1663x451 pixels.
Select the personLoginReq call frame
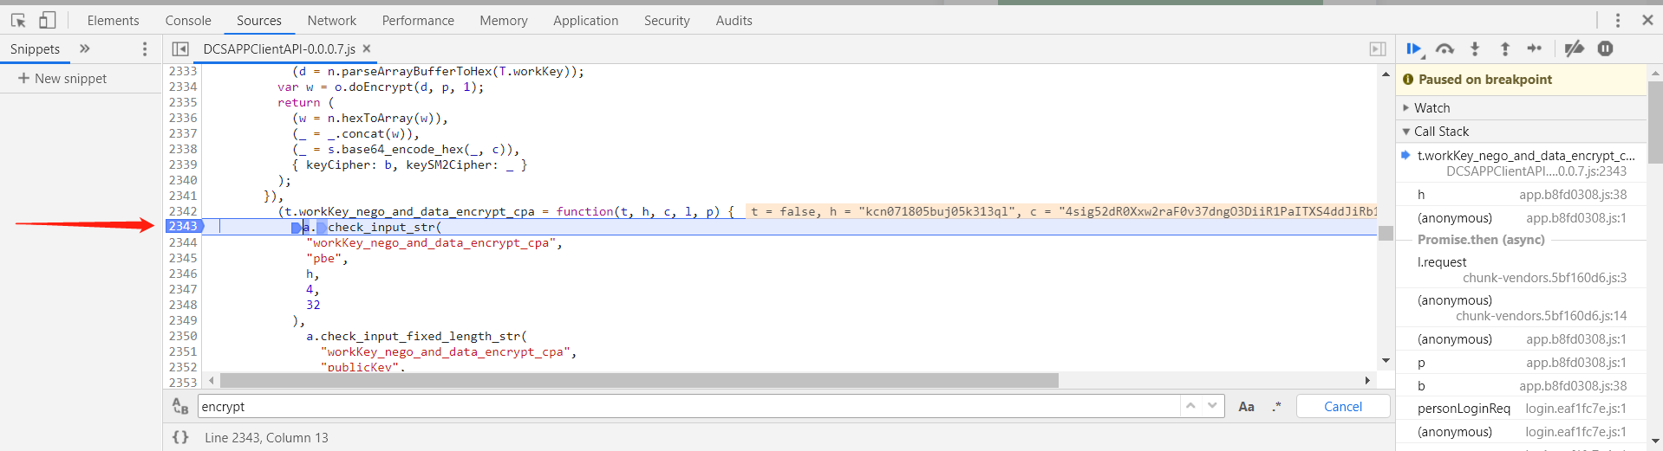(x=1521, y=409)
